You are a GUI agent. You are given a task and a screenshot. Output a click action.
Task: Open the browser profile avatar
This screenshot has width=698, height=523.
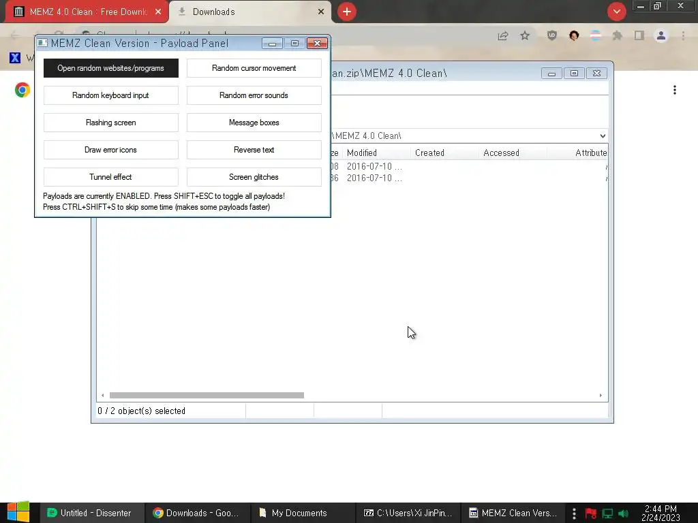tap(661, 35)
